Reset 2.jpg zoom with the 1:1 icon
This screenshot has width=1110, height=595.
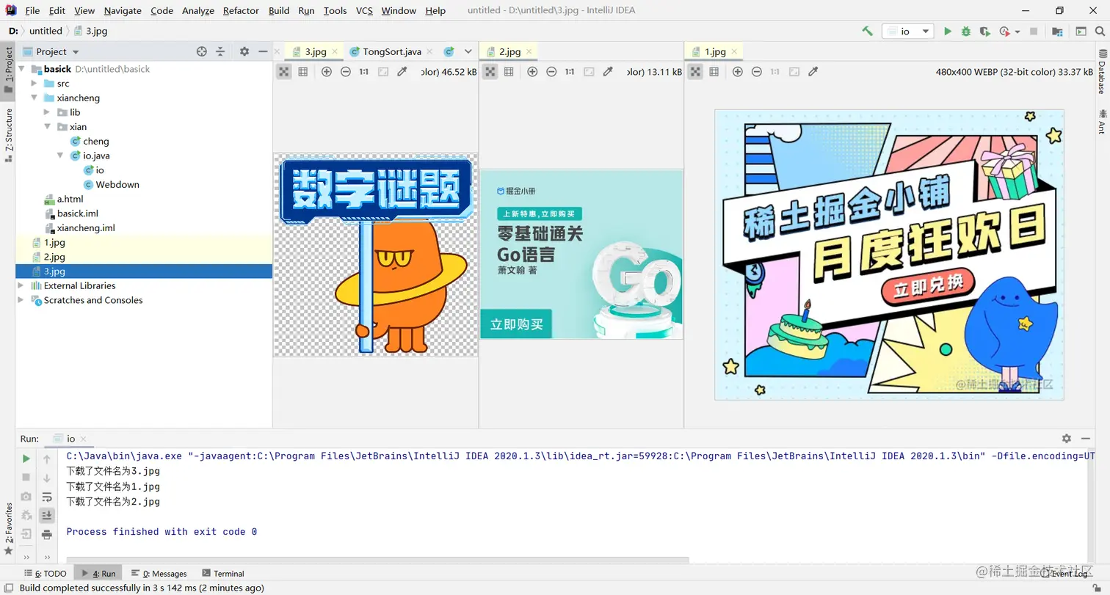click(569, 71)
